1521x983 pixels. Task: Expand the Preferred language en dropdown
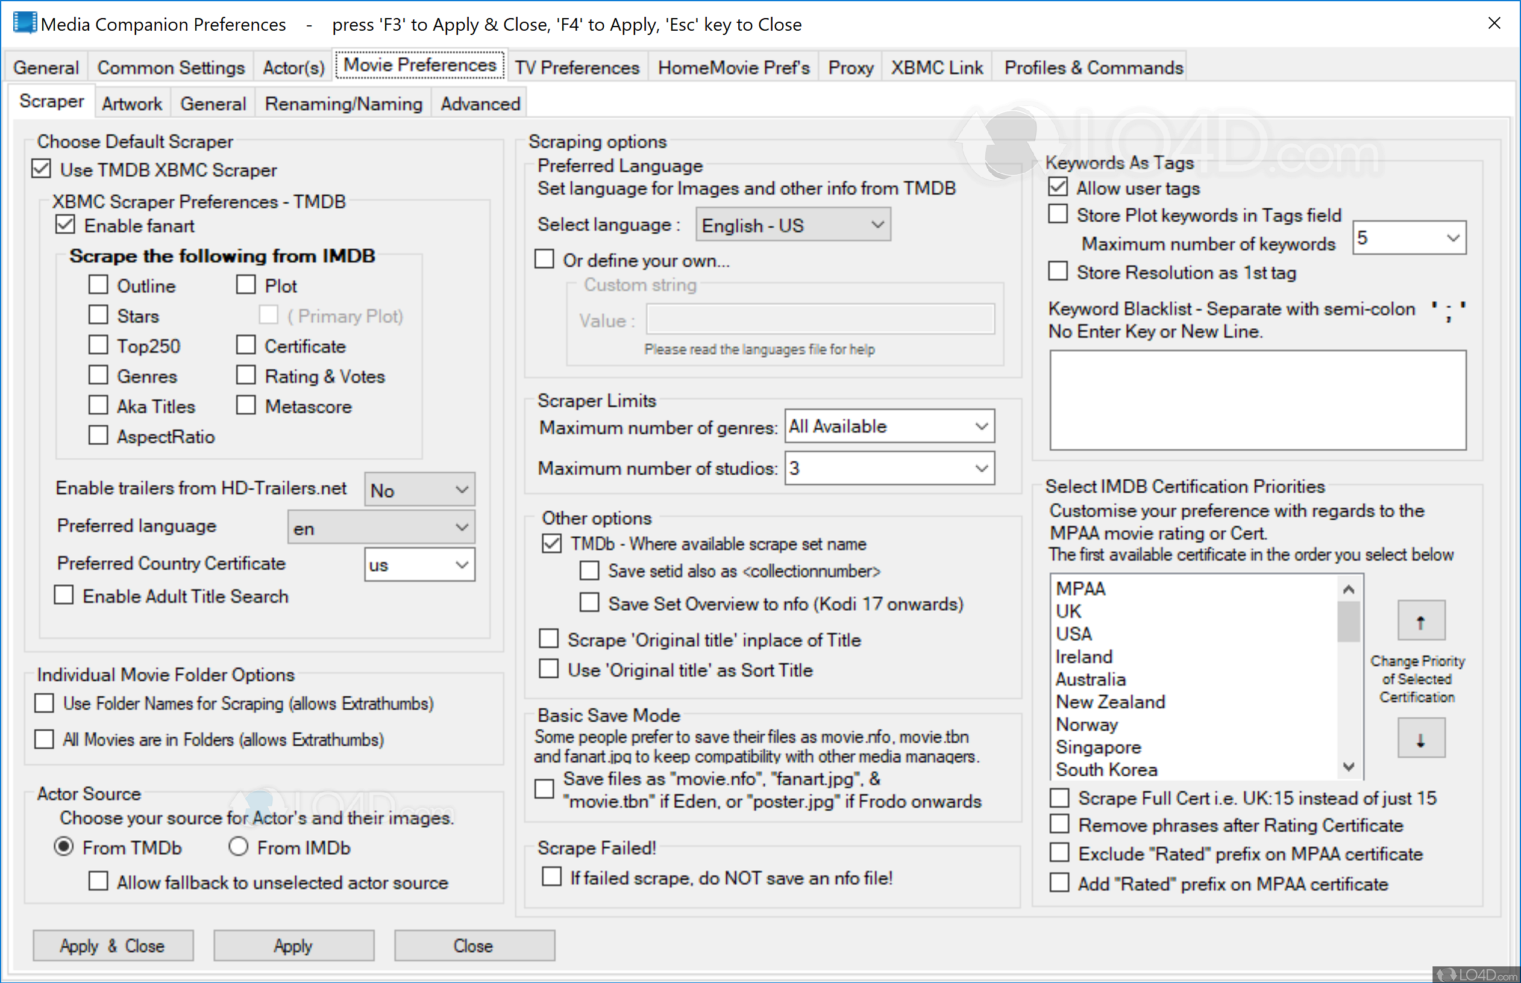(x=381, y=527)
